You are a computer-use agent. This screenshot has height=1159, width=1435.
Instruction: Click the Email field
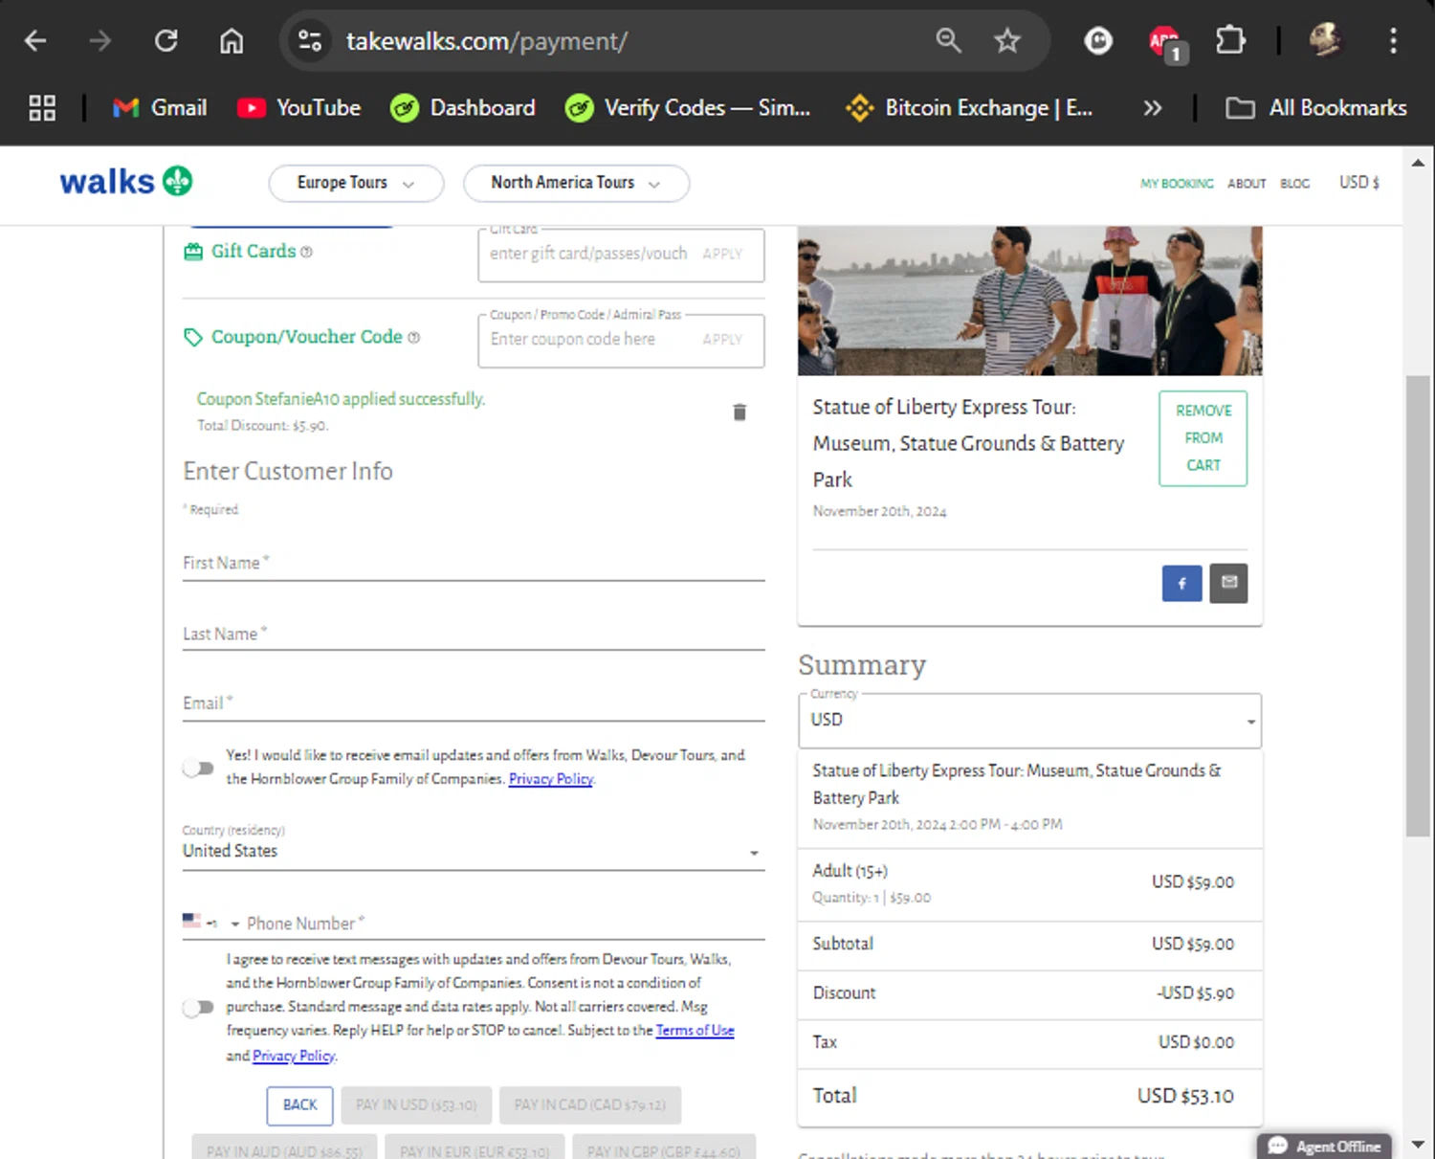[474, 703]
